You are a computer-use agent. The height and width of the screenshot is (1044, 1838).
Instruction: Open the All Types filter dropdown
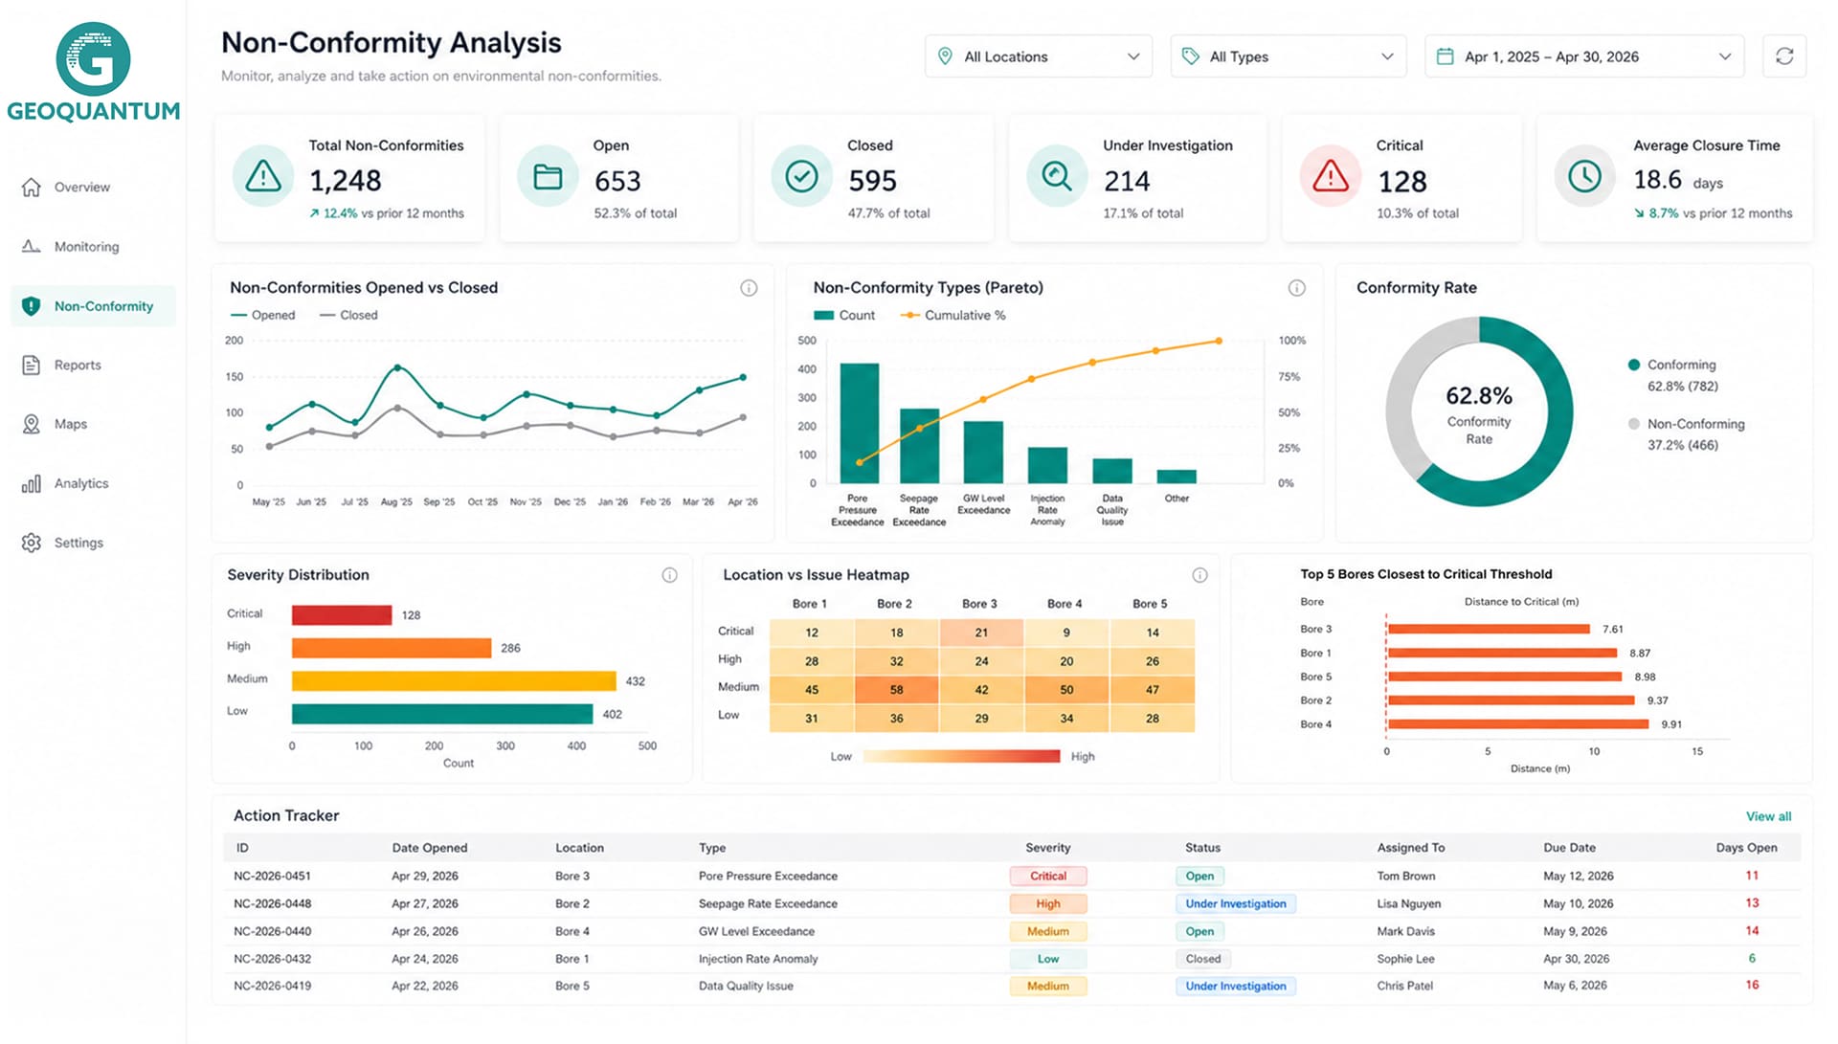[1289, 56]
